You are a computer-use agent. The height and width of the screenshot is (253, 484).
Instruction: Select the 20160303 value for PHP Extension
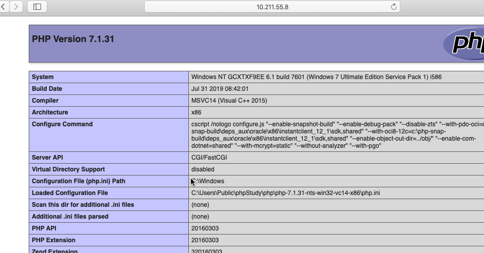pos(205,240)
